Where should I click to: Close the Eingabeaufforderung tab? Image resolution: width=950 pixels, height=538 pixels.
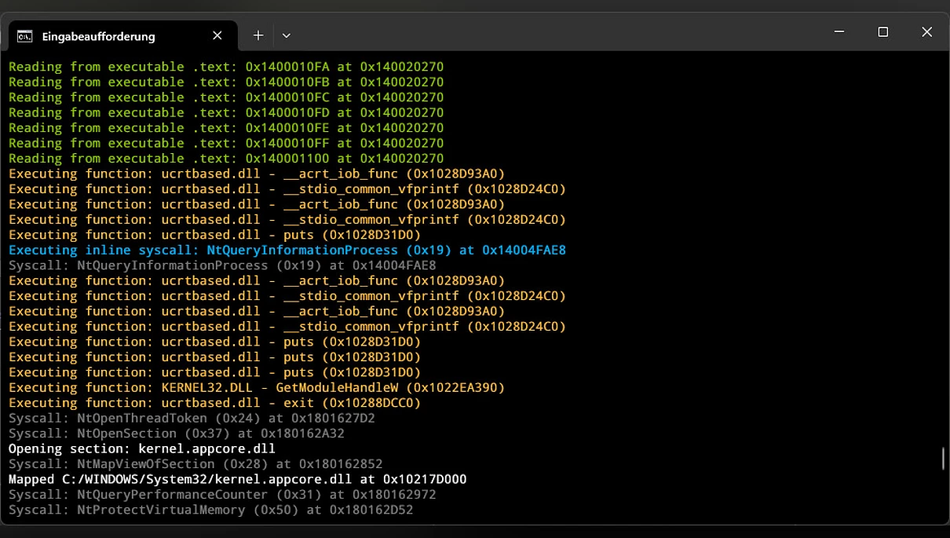(217, 35)
